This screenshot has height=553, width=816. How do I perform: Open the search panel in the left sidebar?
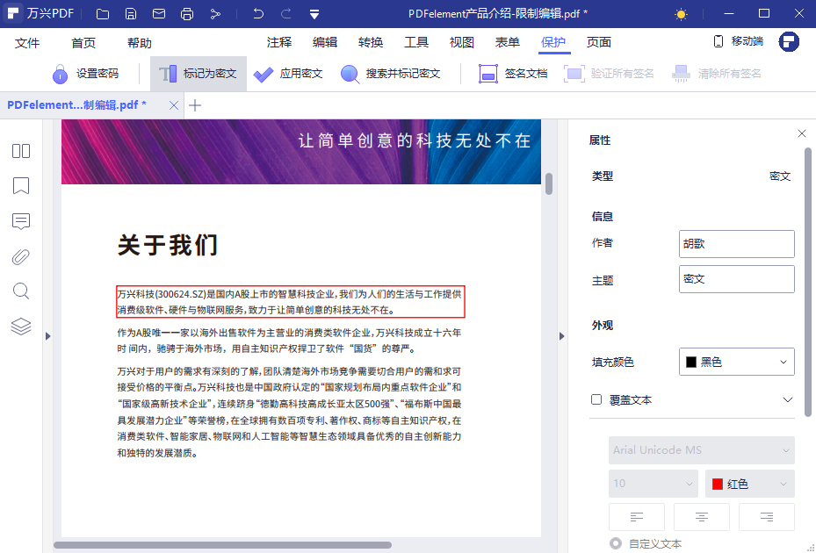tap(20, 291)
